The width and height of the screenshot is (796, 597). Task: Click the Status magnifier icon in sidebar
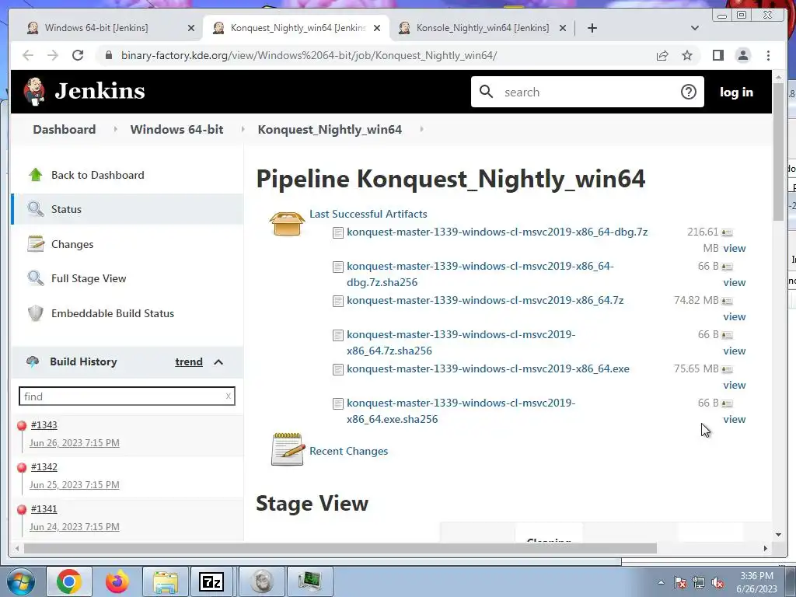[36, 208]
